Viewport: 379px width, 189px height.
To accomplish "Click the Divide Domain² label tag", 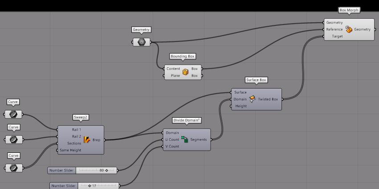I will (187, 120).
